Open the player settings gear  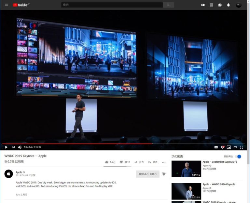(x=223, y=147)
